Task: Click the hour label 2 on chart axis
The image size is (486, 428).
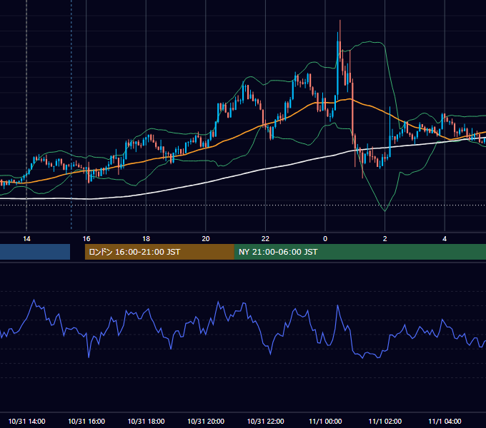Action: 385,239
